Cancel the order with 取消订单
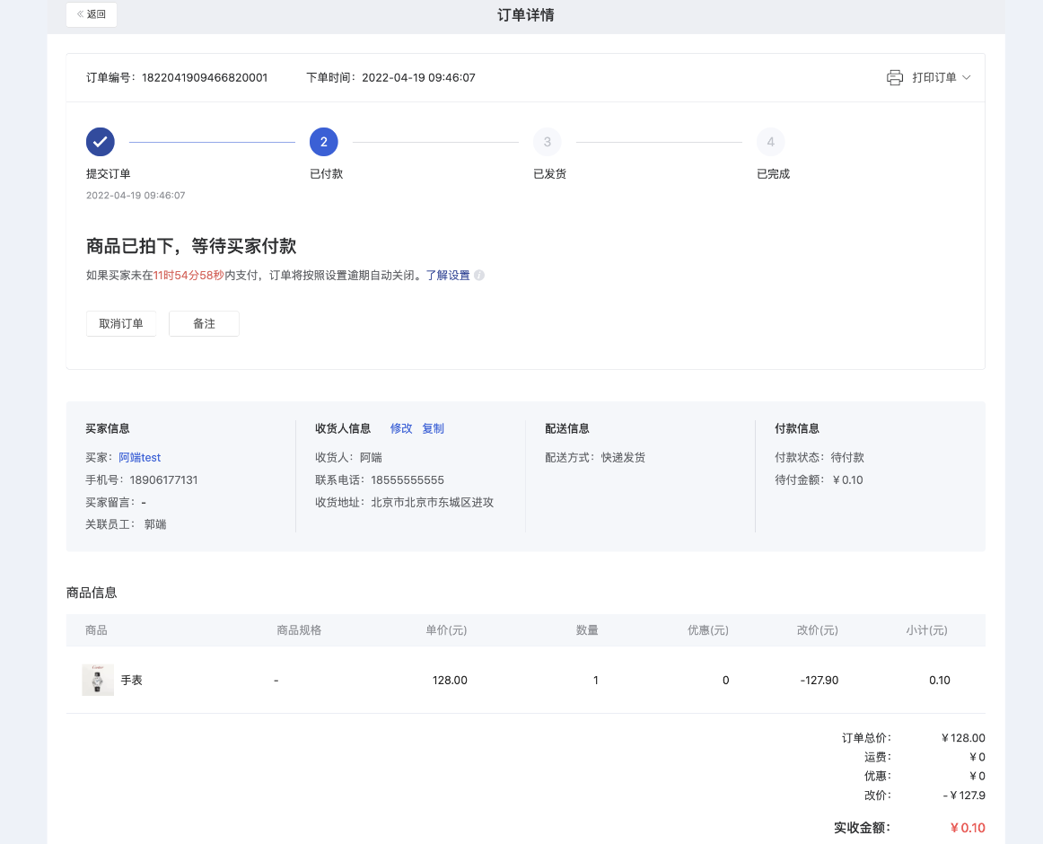The height and width of the screenshot is (844, 1043). pyautogui.click(x=121, y=323)
